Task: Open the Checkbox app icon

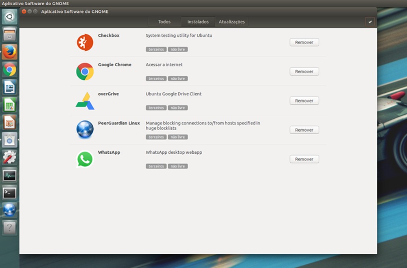Action: pyautogui.click(x=85, y=42)
